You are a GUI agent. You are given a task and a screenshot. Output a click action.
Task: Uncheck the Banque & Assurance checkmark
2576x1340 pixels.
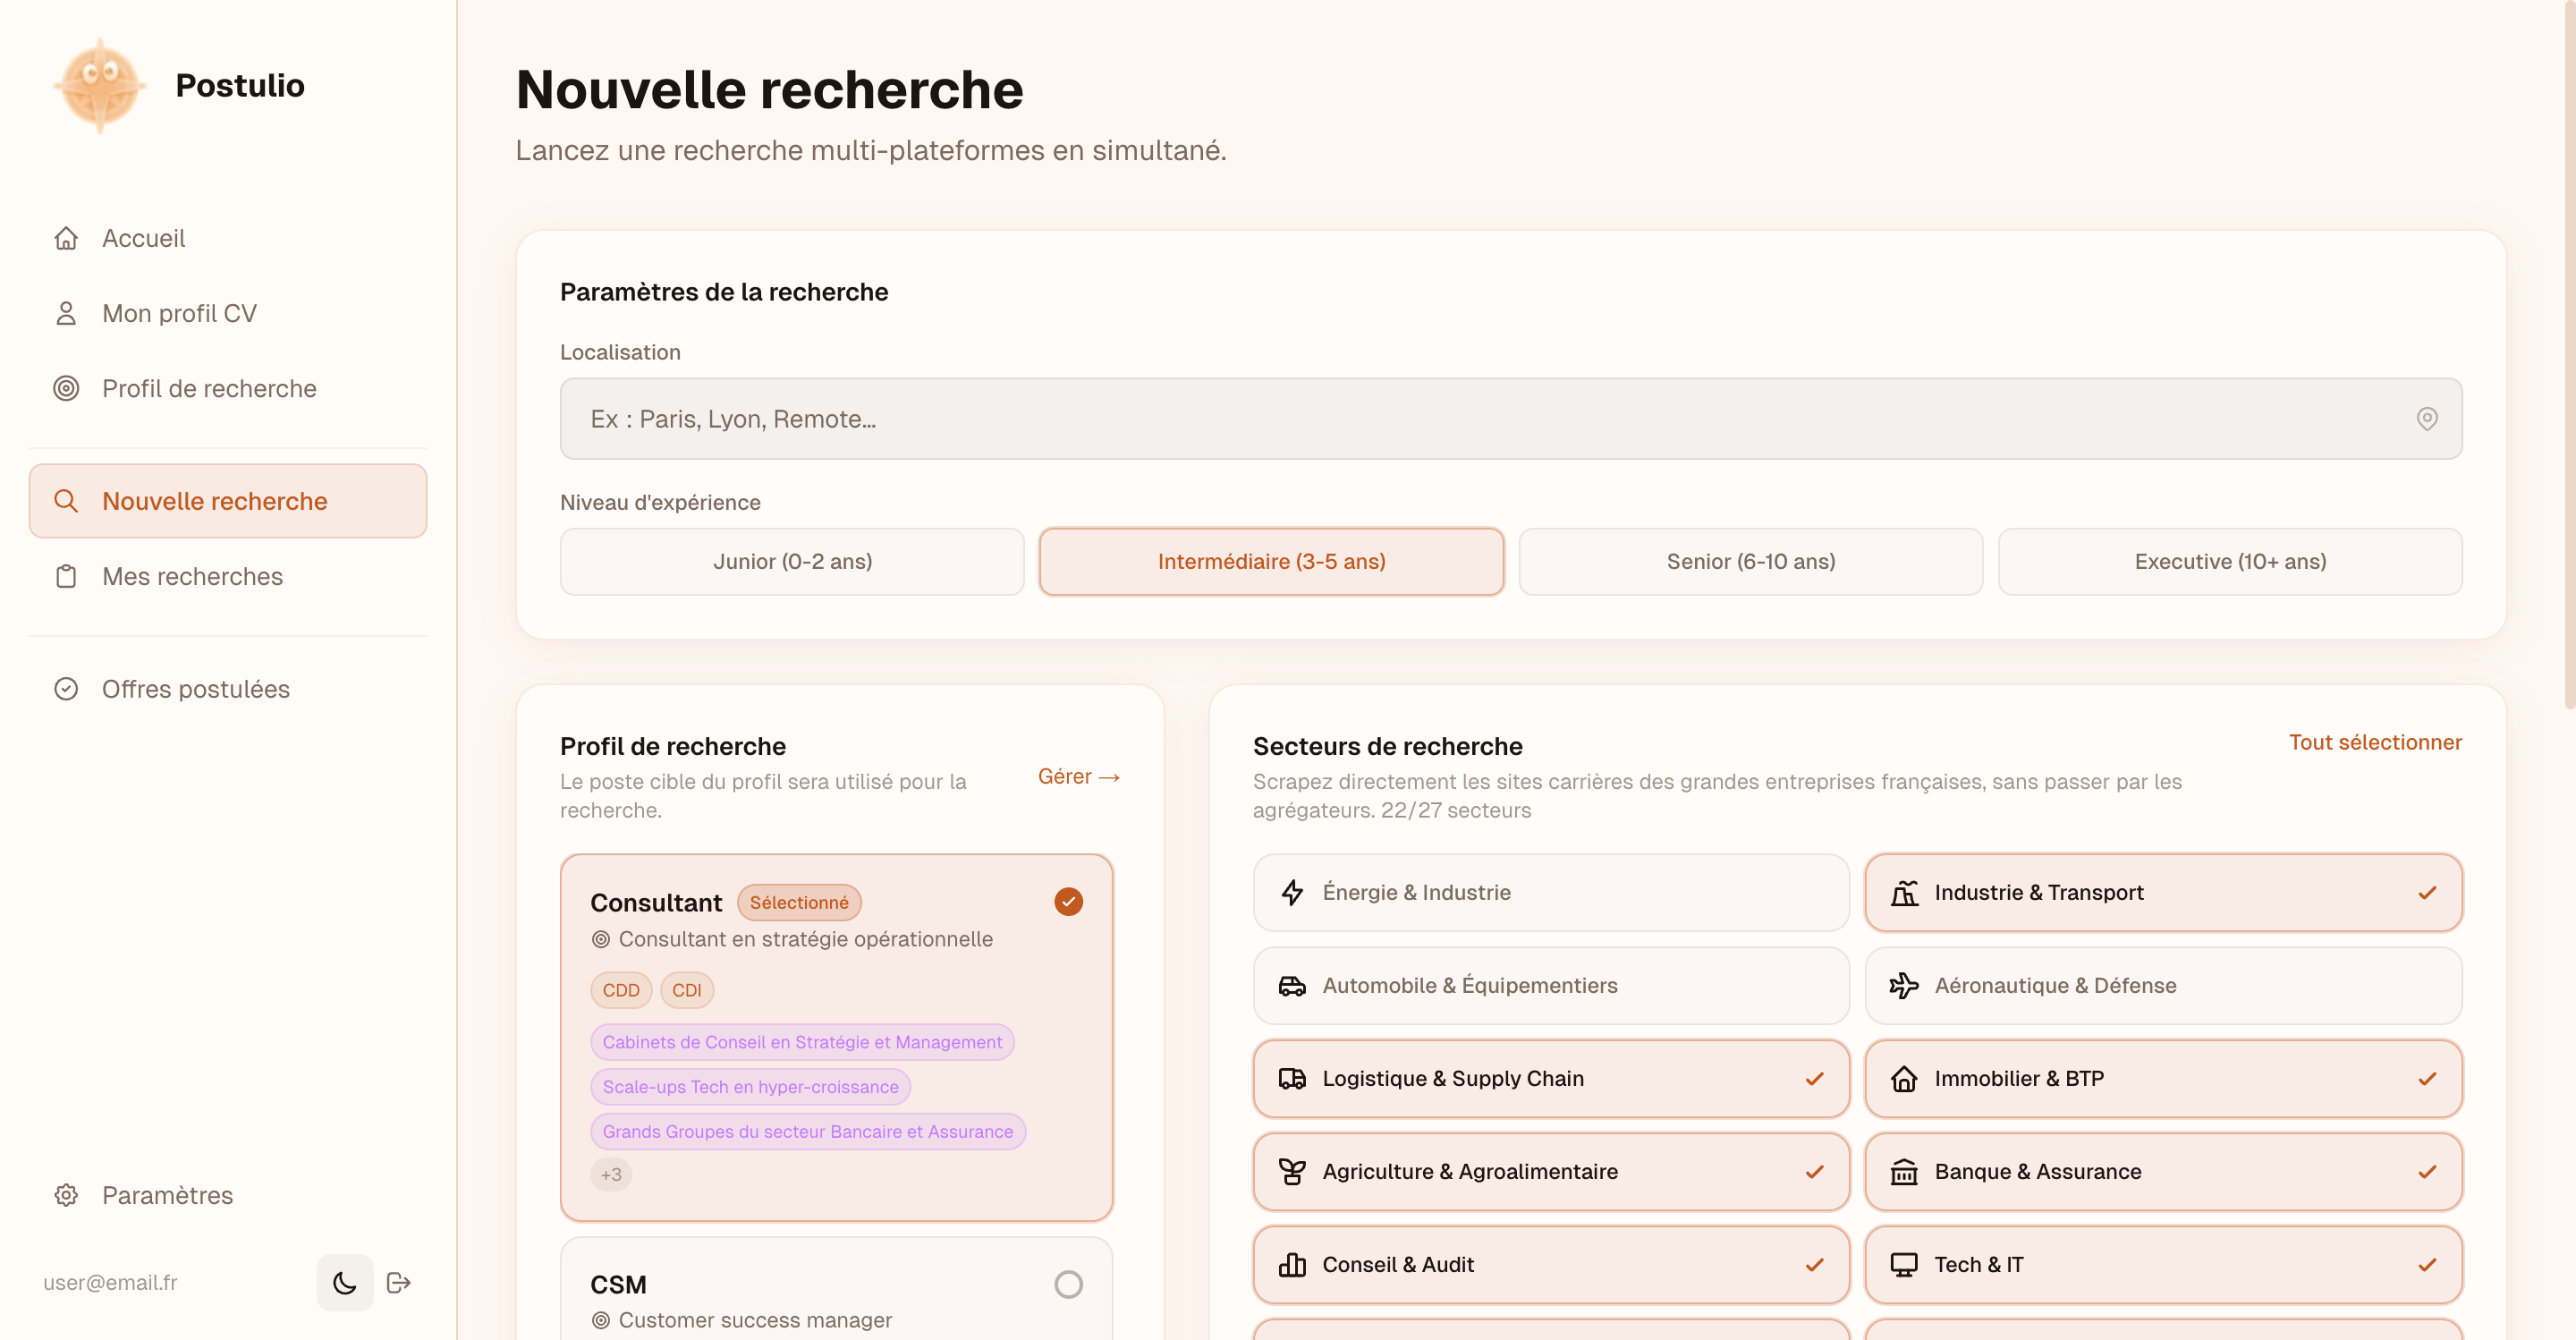pyautogui.click(x=2427, y=1171)
